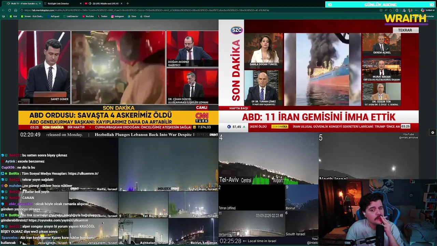Click the read aloud toolbar icon
Image resolution: width=437 pixels, height=246 pixels.
(x=386, y=10)
